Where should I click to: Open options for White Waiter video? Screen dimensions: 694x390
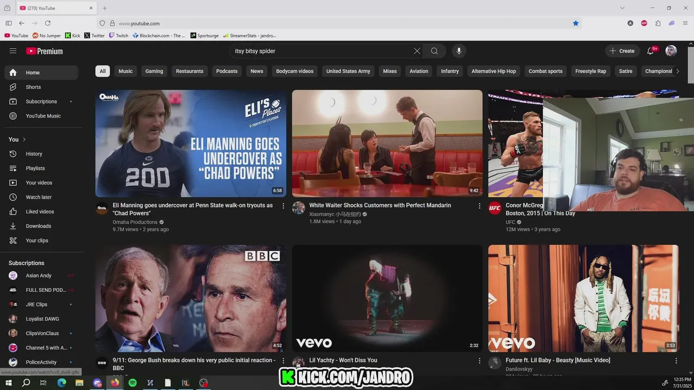[x=479, y=206]
